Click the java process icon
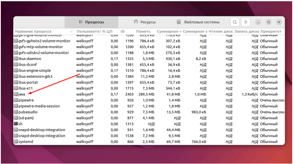This screenshot has width=293, height=164. pyautogui.click(x=16, y=94)
